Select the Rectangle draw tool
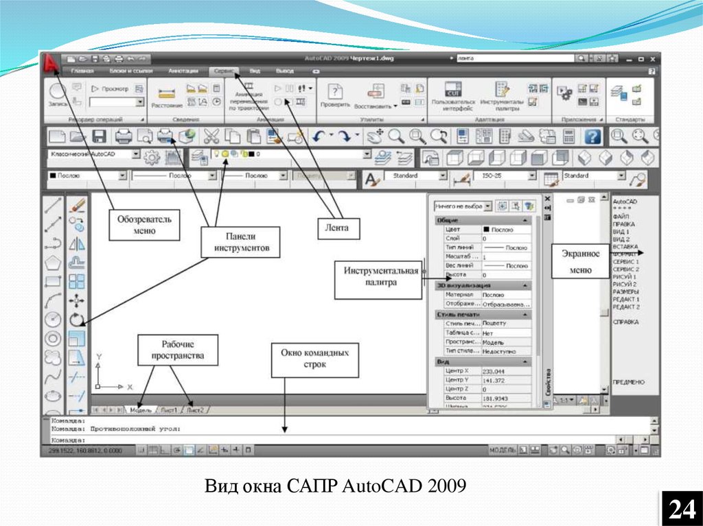Viewport: 703px width, 526px height. tap(53, 282)
